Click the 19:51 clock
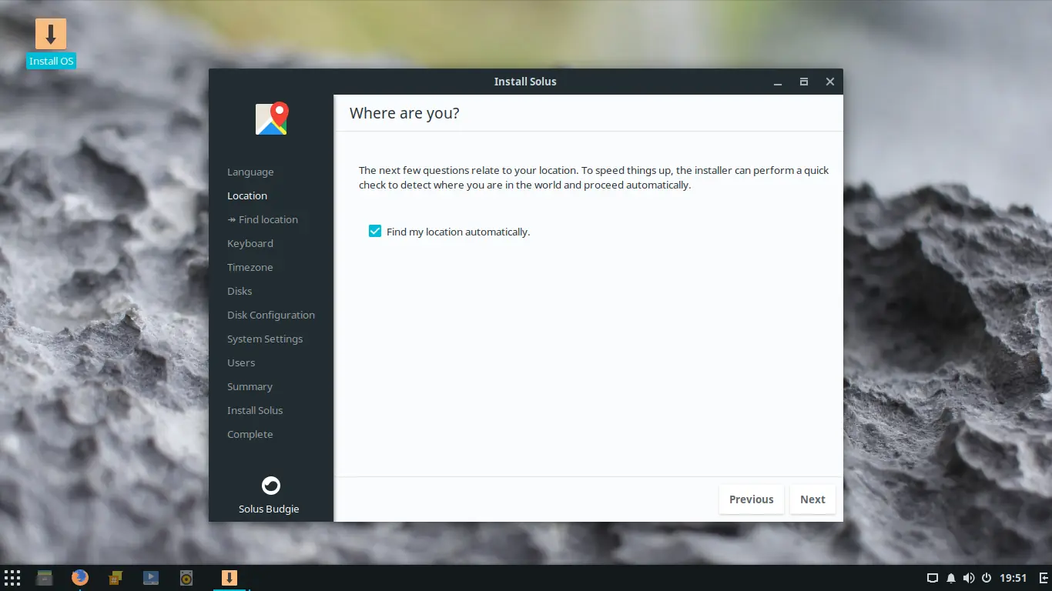Screen dimensions: 1052x591 [1013, 578]
